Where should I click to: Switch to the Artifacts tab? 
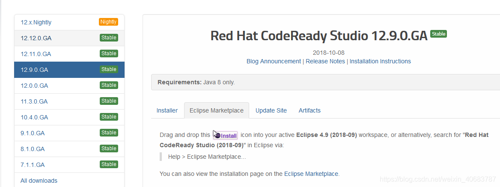pyautogui.click(x=310, y=110)
